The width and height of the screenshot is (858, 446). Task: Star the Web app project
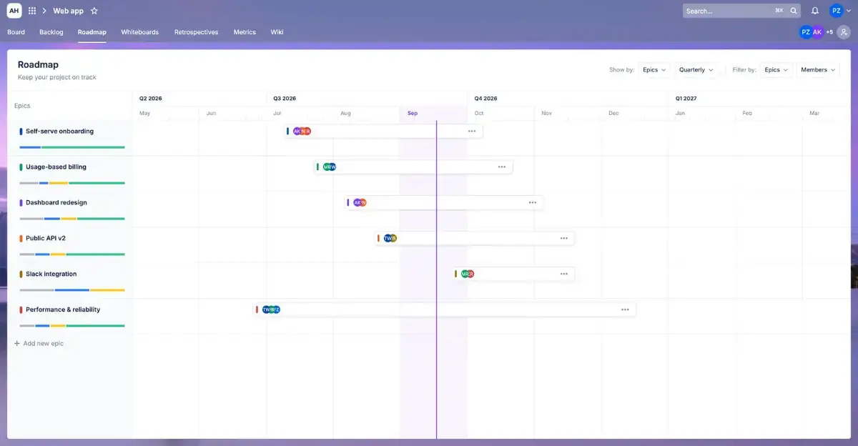coord(94,11)
